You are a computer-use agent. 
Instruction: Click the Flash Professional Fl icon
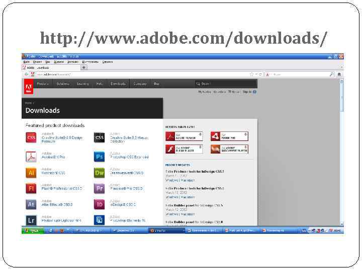[x=31, y=188]
